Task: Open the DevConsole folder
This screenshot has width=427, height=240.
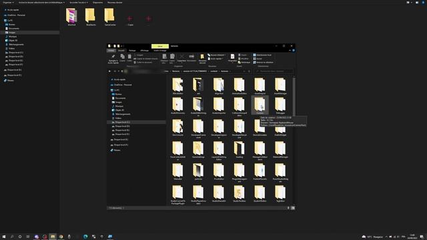Action: click(x=178, y=127)
